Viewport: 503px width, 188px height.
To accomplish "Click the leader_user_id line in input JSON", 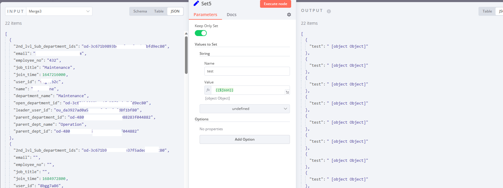I will click(77, 110).
